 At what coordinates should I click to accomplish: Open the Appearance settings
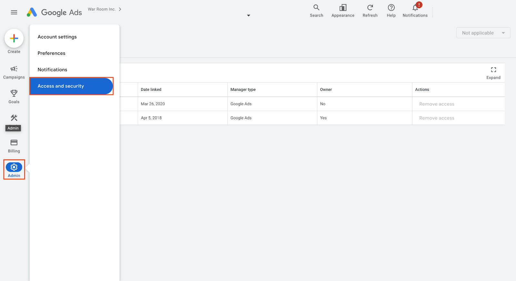click(343, 11)
